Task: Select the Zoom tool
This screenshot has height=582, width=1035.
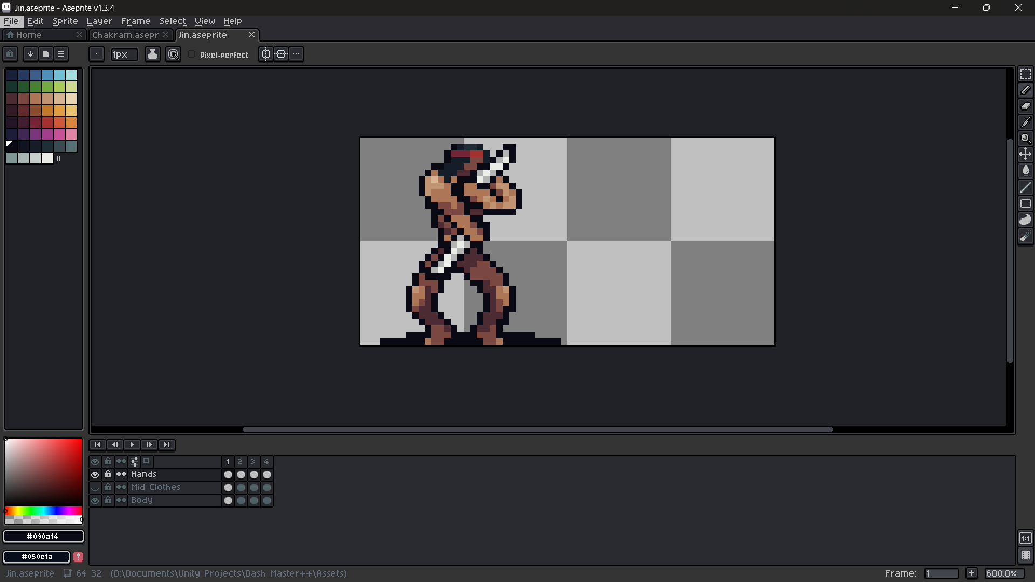Action: 1025,139
